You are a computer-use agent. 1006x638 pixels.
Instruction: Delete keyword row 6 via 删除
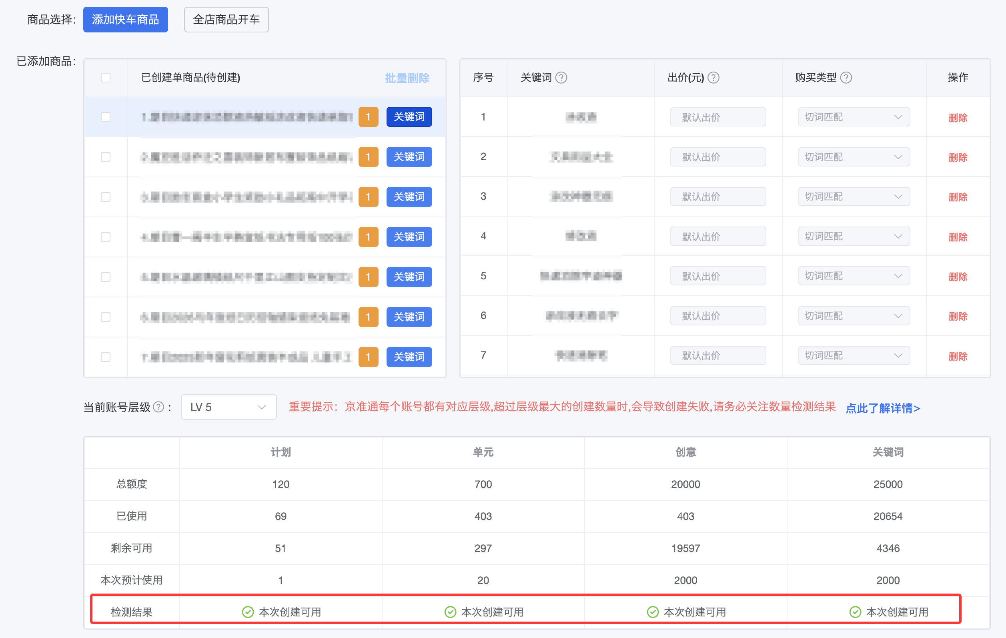tap(958, 316)
